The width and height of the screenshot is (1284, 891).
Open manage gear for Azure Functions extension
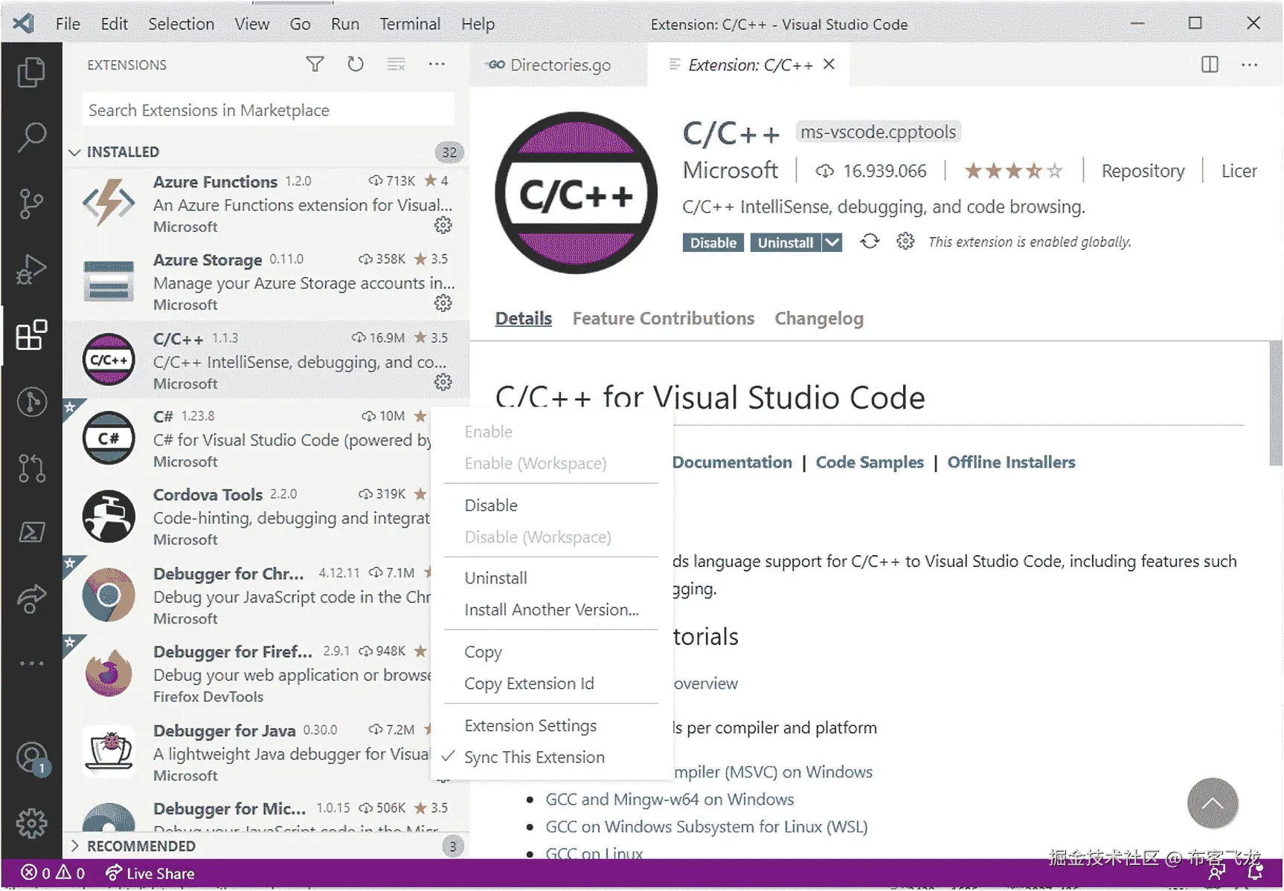pos(443,225)
